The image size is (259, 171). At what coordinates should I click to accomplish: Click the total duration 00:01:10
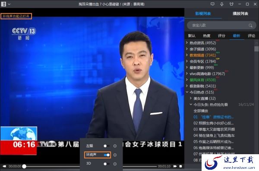click(x=164, y=166)
